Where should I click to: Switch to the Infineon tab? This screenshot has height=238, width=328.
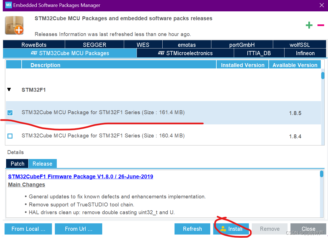(305, 53)
